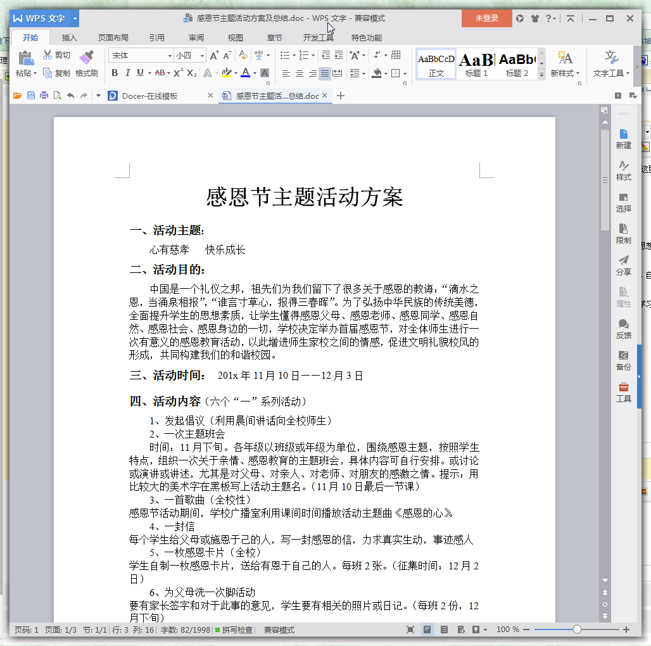Adjust the zoom slider handle
Viewport: 651px width, 646px height.
(577, 630)
